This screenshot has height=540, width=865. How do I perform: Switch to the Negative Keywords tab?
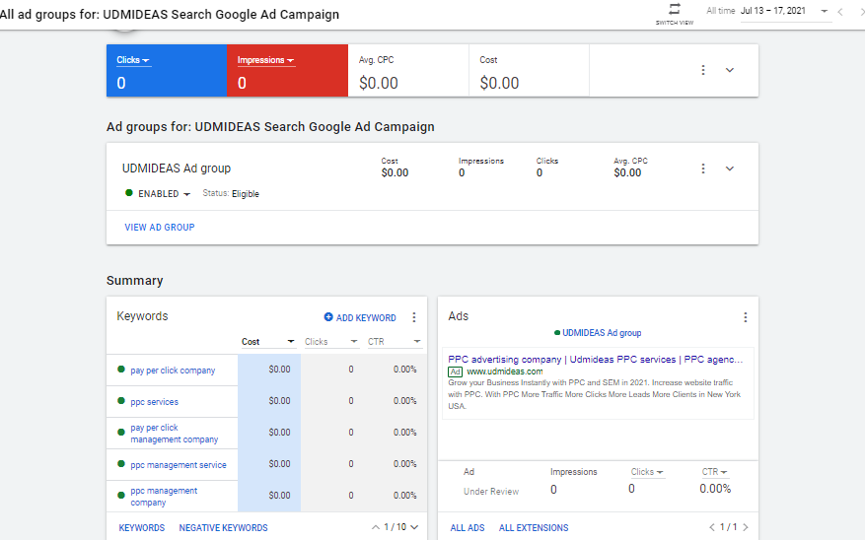point(223,528)
